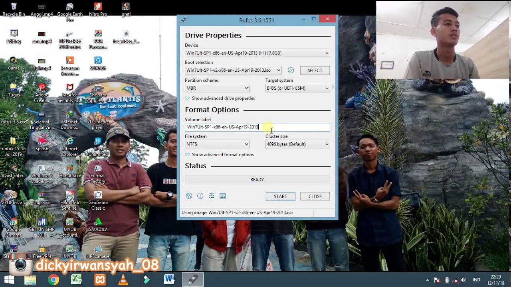Select the HPScan.exe desktop icon
This screenshot has height=287, width=511.
[x=98, y=252]
